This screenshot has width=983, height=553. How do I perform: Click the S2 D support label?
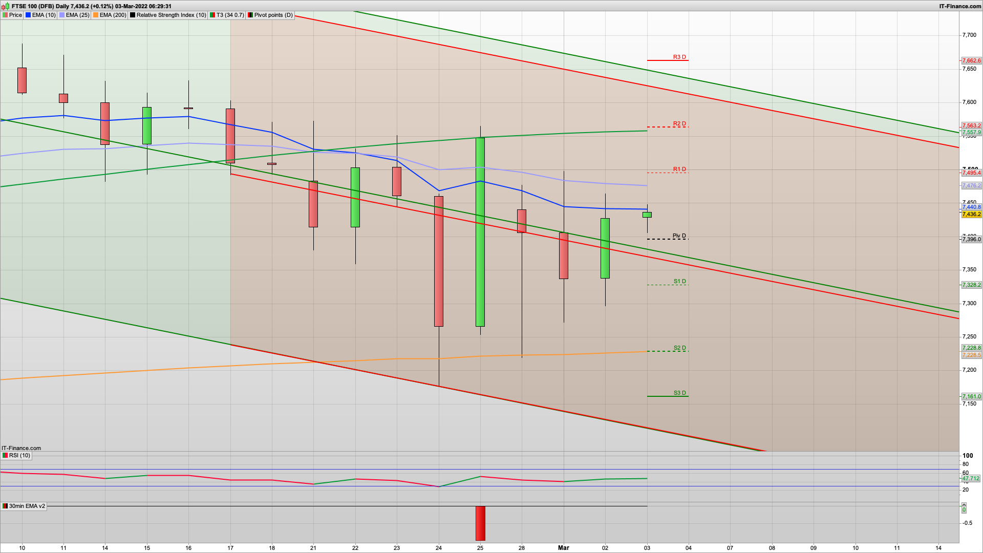(679, 348)
